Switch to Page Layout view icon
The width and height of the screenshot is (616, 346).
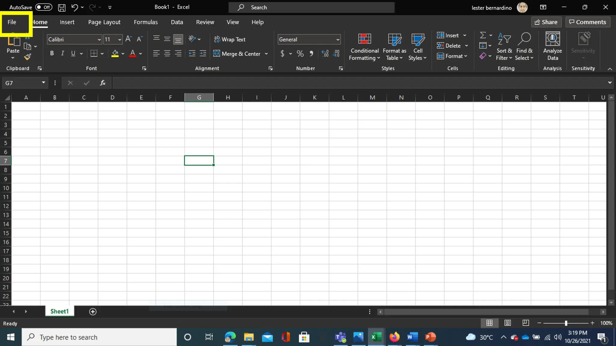(x=507, y=323)
